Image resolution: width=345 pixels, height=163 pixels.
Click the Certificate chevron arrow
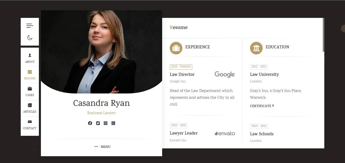pyautogui.click(x=273, y=106)
